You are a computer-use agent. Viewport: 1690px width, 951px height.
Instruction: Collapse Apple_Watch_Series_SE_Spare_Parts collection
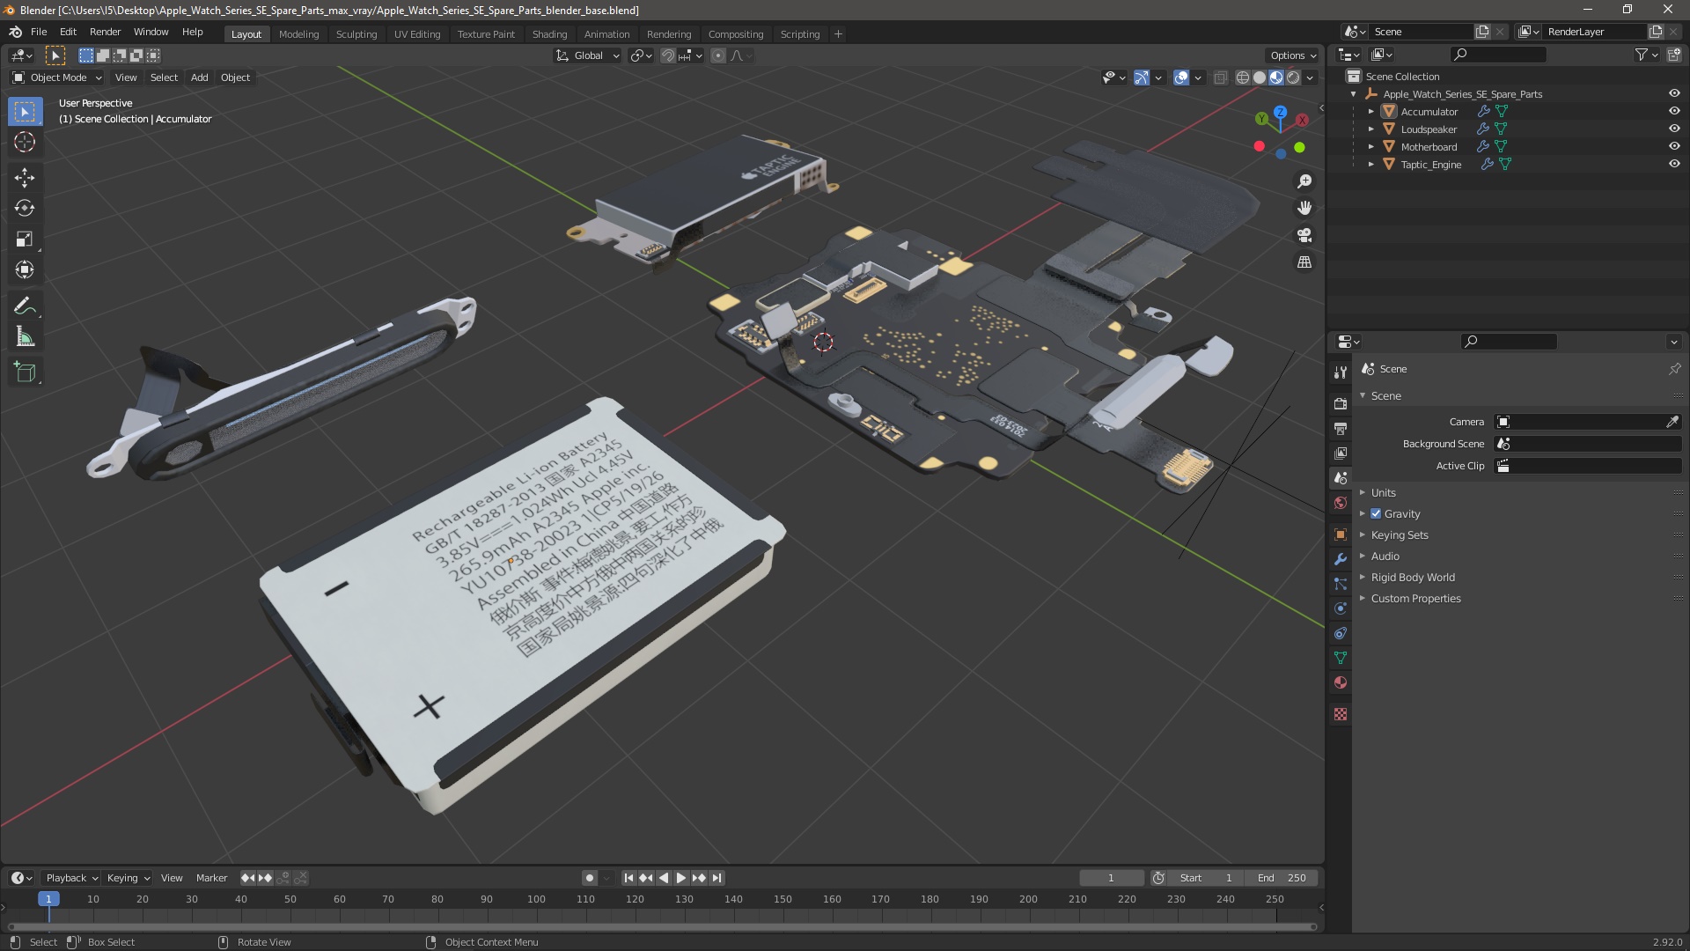[1353, 94]
